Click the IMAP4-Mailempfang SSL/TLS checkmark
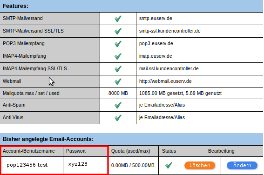This screenshot has height=175, width=264. click(x=118, y=69)
